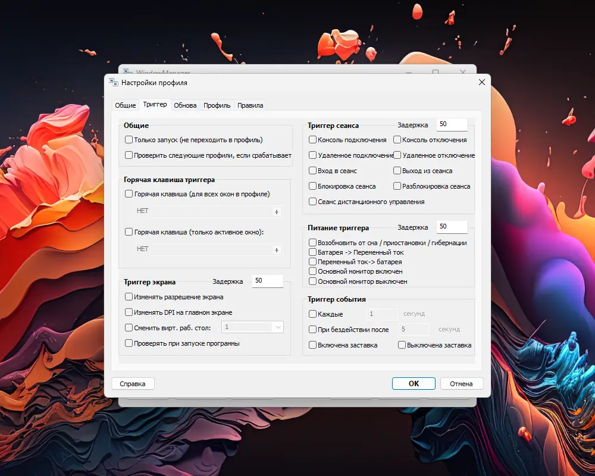This screenshot has width=595, height=476.
Task: Enable the Каждые event trigger
Action: pos(312,314)
